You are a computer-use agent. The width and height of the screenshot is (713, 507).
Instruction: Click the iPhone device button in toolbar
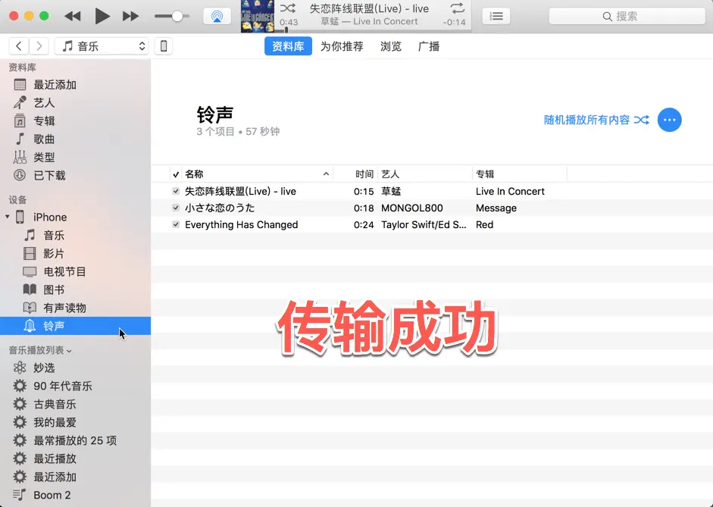[164, 46]
